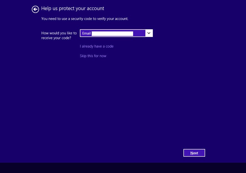Click the security code verification description text

[x=85, y=19]
